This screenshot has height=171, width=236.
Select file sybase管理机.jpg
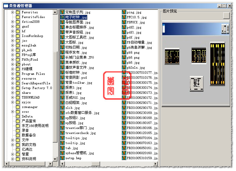(80, 153)
